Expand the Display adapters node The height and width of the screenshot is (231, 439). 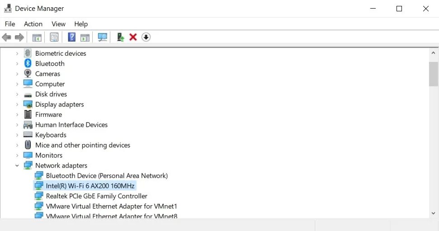[17, 105]
